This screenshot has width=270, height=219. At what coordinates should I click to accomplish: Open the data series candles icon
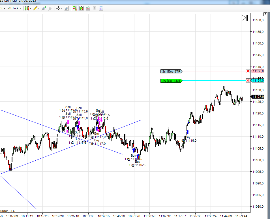(82, 8)
